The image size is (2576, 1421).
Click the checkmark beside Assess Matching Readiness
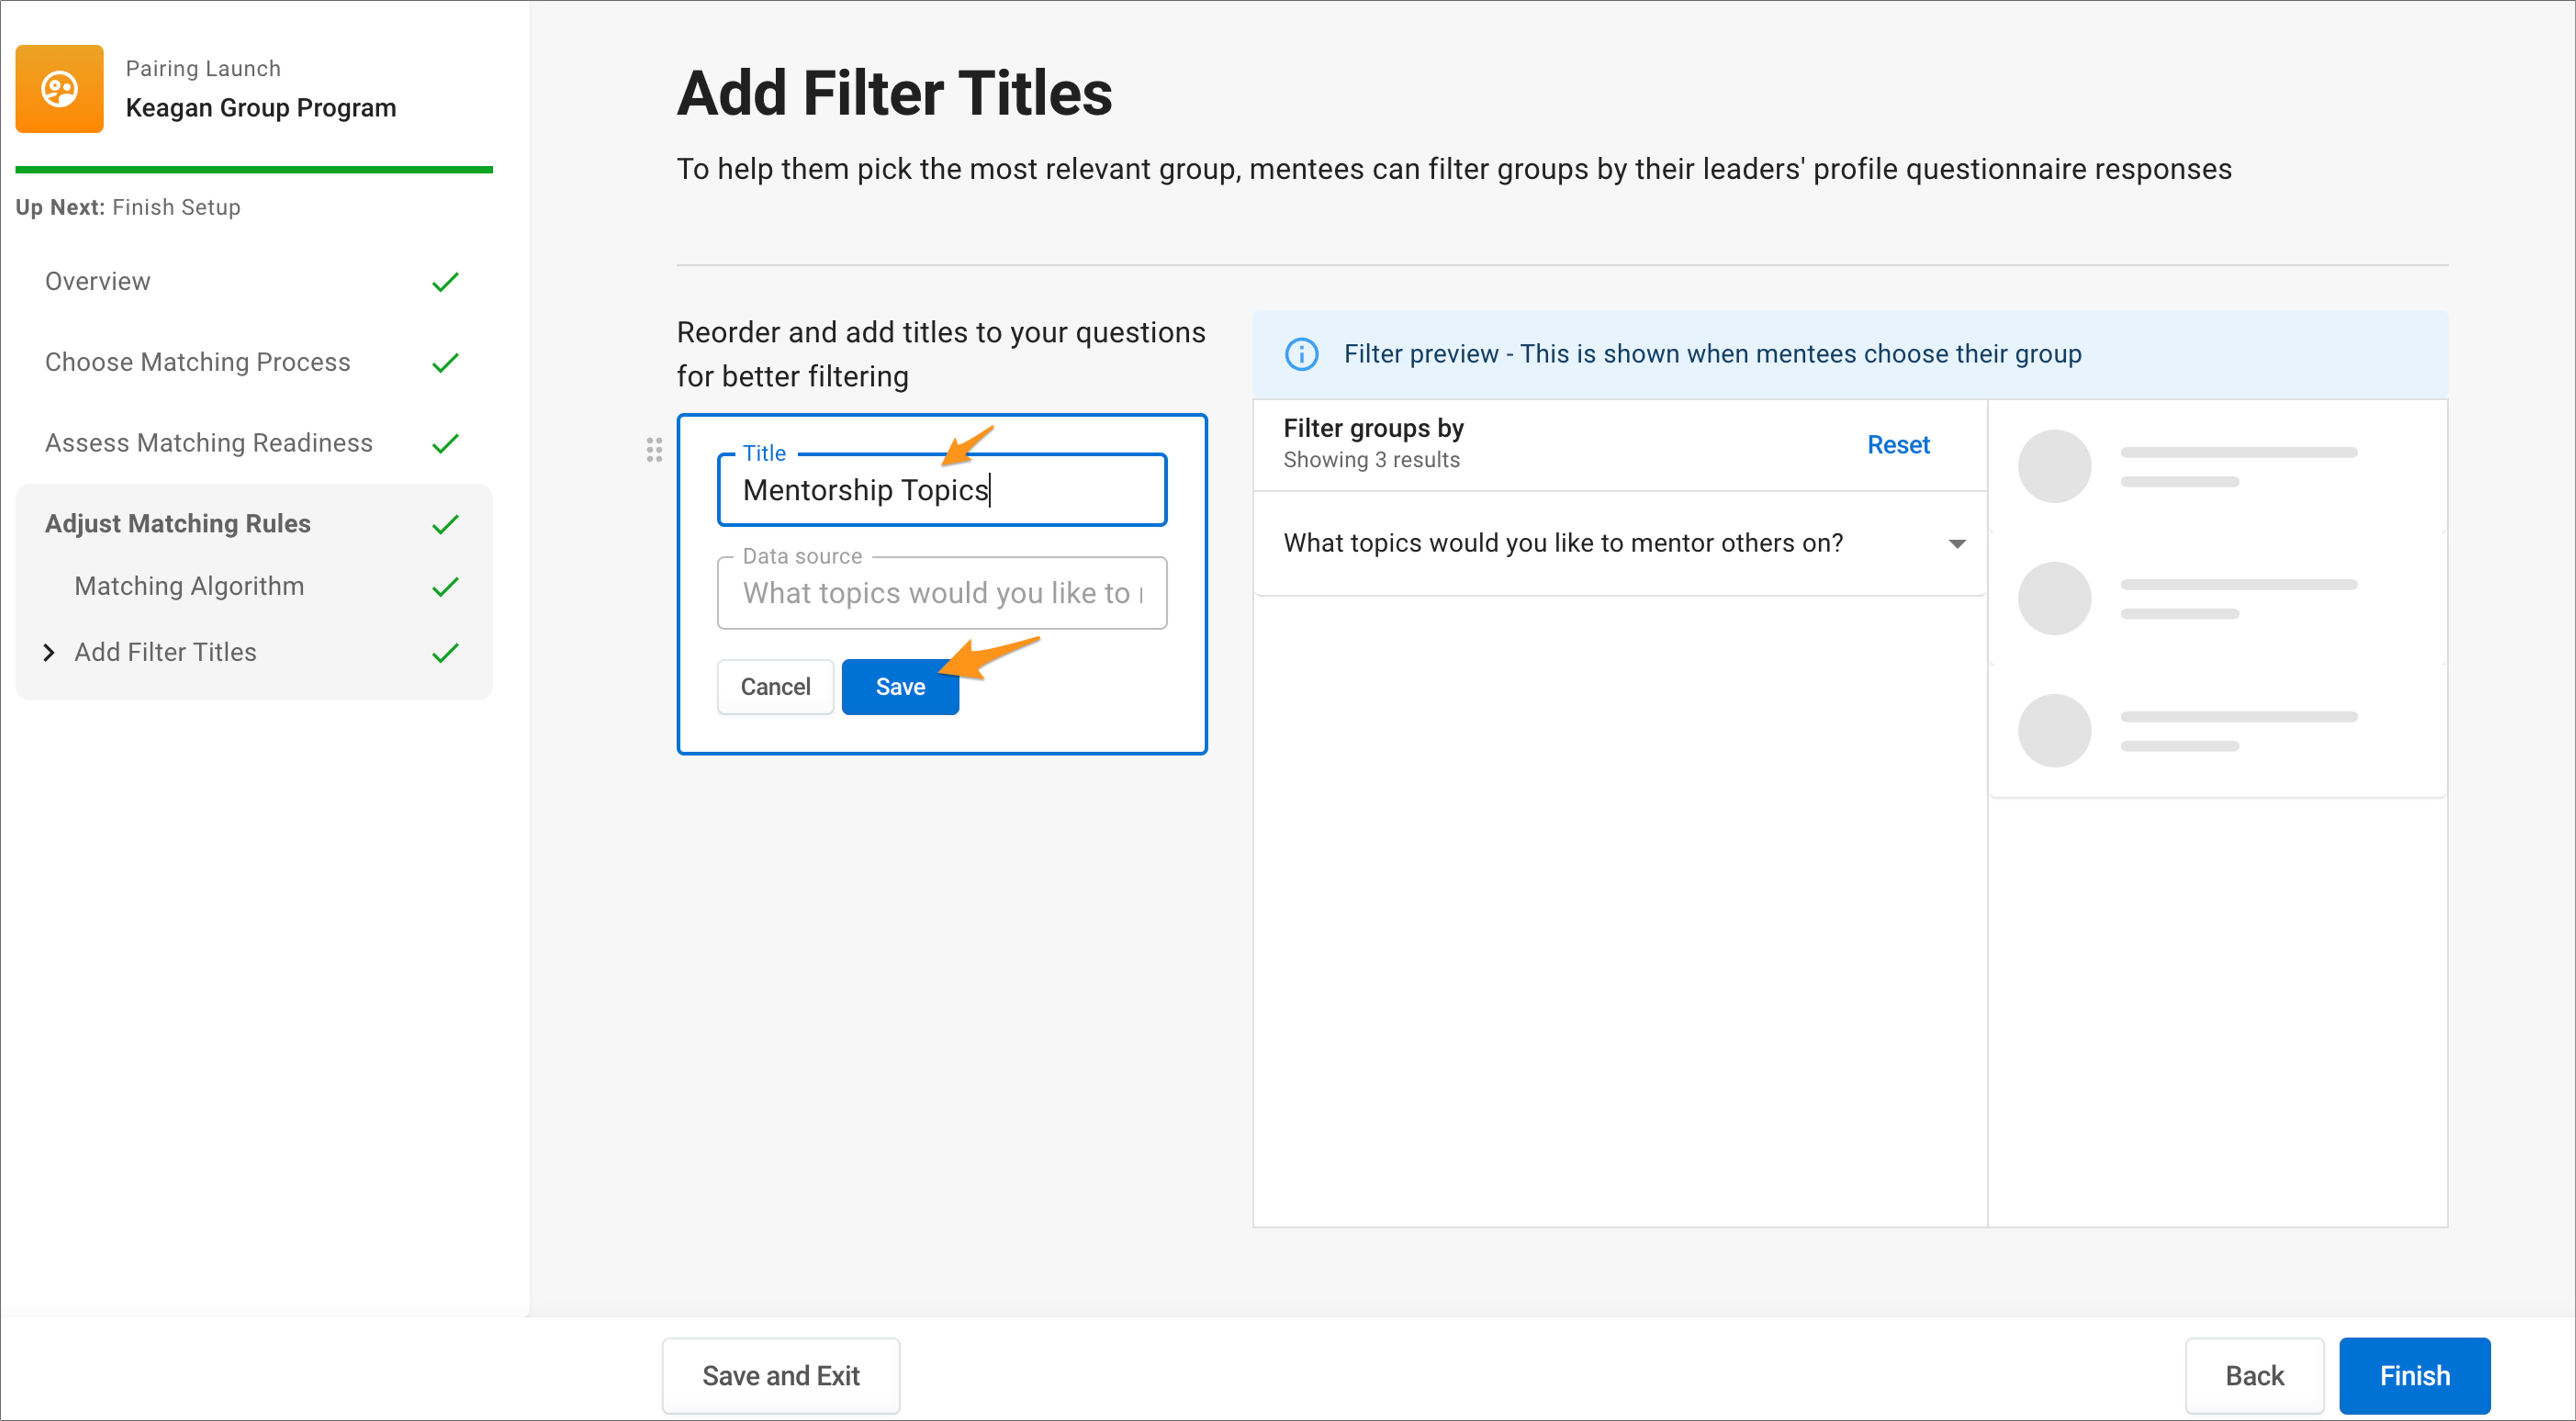[445, 443]
